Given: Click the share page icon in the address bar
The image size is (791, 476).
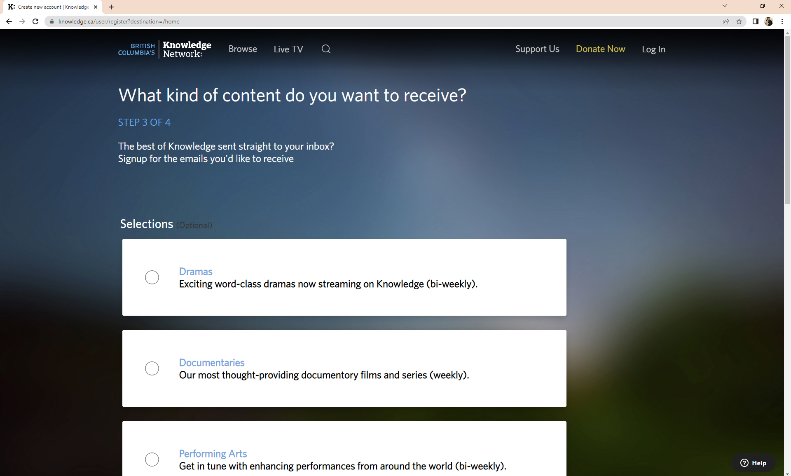Looking at the screenshot, I should point(726,21).
